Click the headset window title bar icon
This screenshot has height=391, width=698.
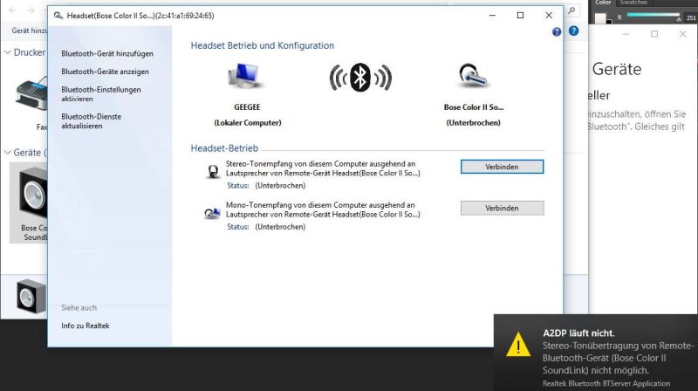(x=58, y=16)
